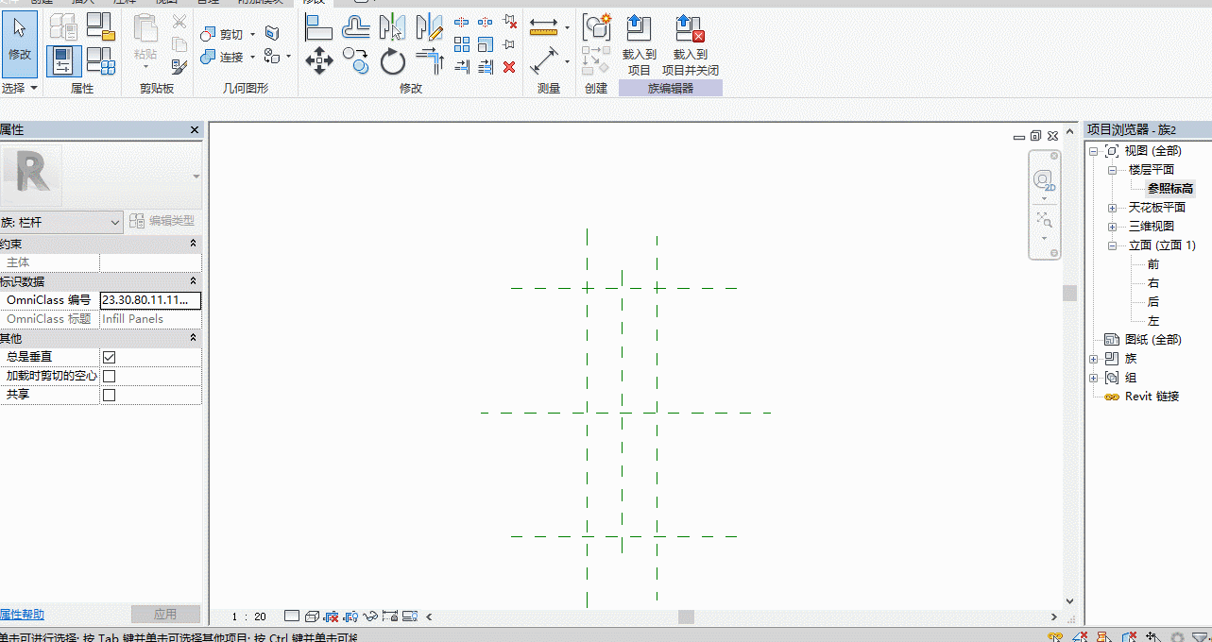Collapse the 立面 (立面 1) node
Image resolution: width=1212 pixels, height=642 pixels.
[1113, 245]
